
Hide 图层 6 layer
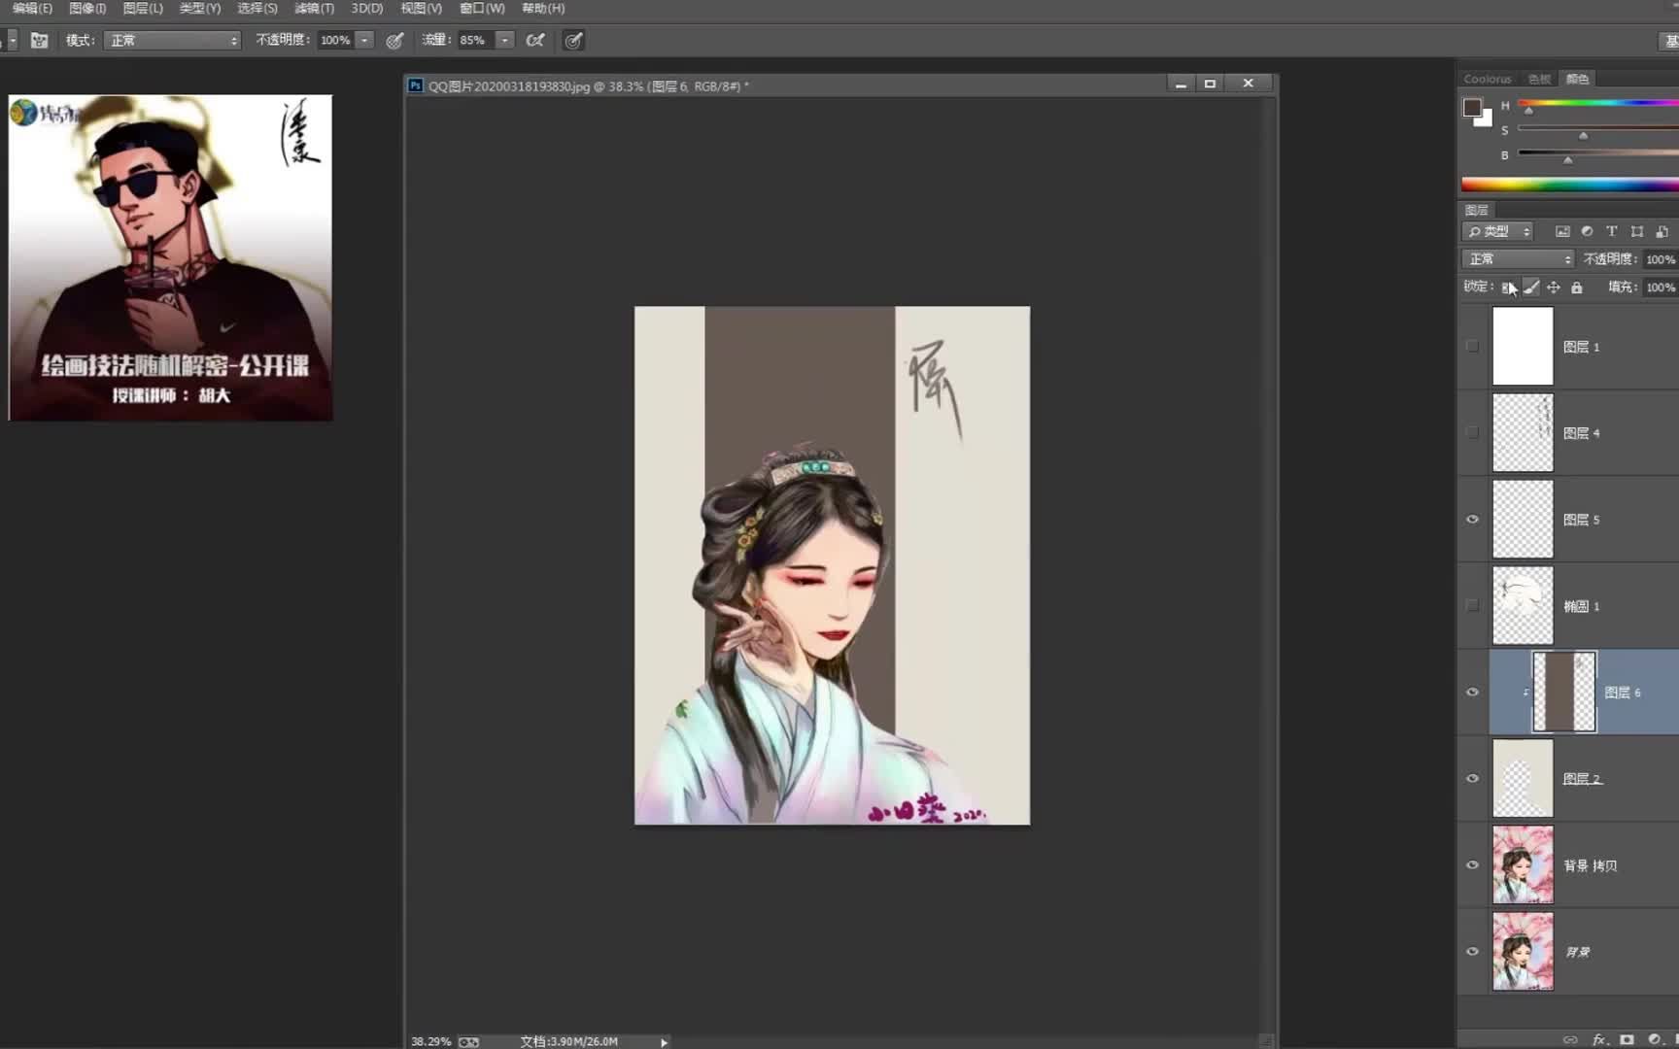(1473, 693)
